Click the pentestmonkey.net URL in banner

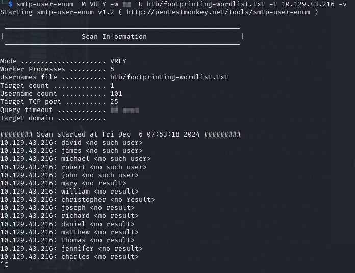tap(218, 12)
